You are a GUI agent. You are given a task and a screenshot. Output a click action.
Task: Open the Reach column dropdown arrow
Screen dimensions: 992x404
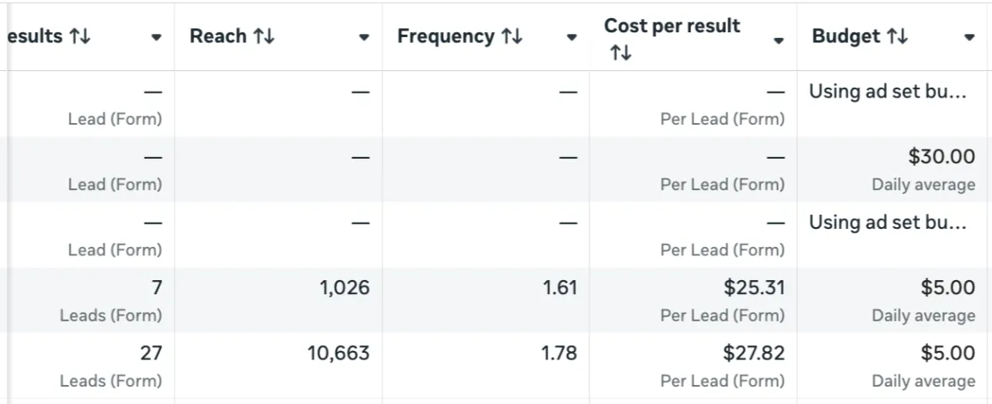pos(364,38)
